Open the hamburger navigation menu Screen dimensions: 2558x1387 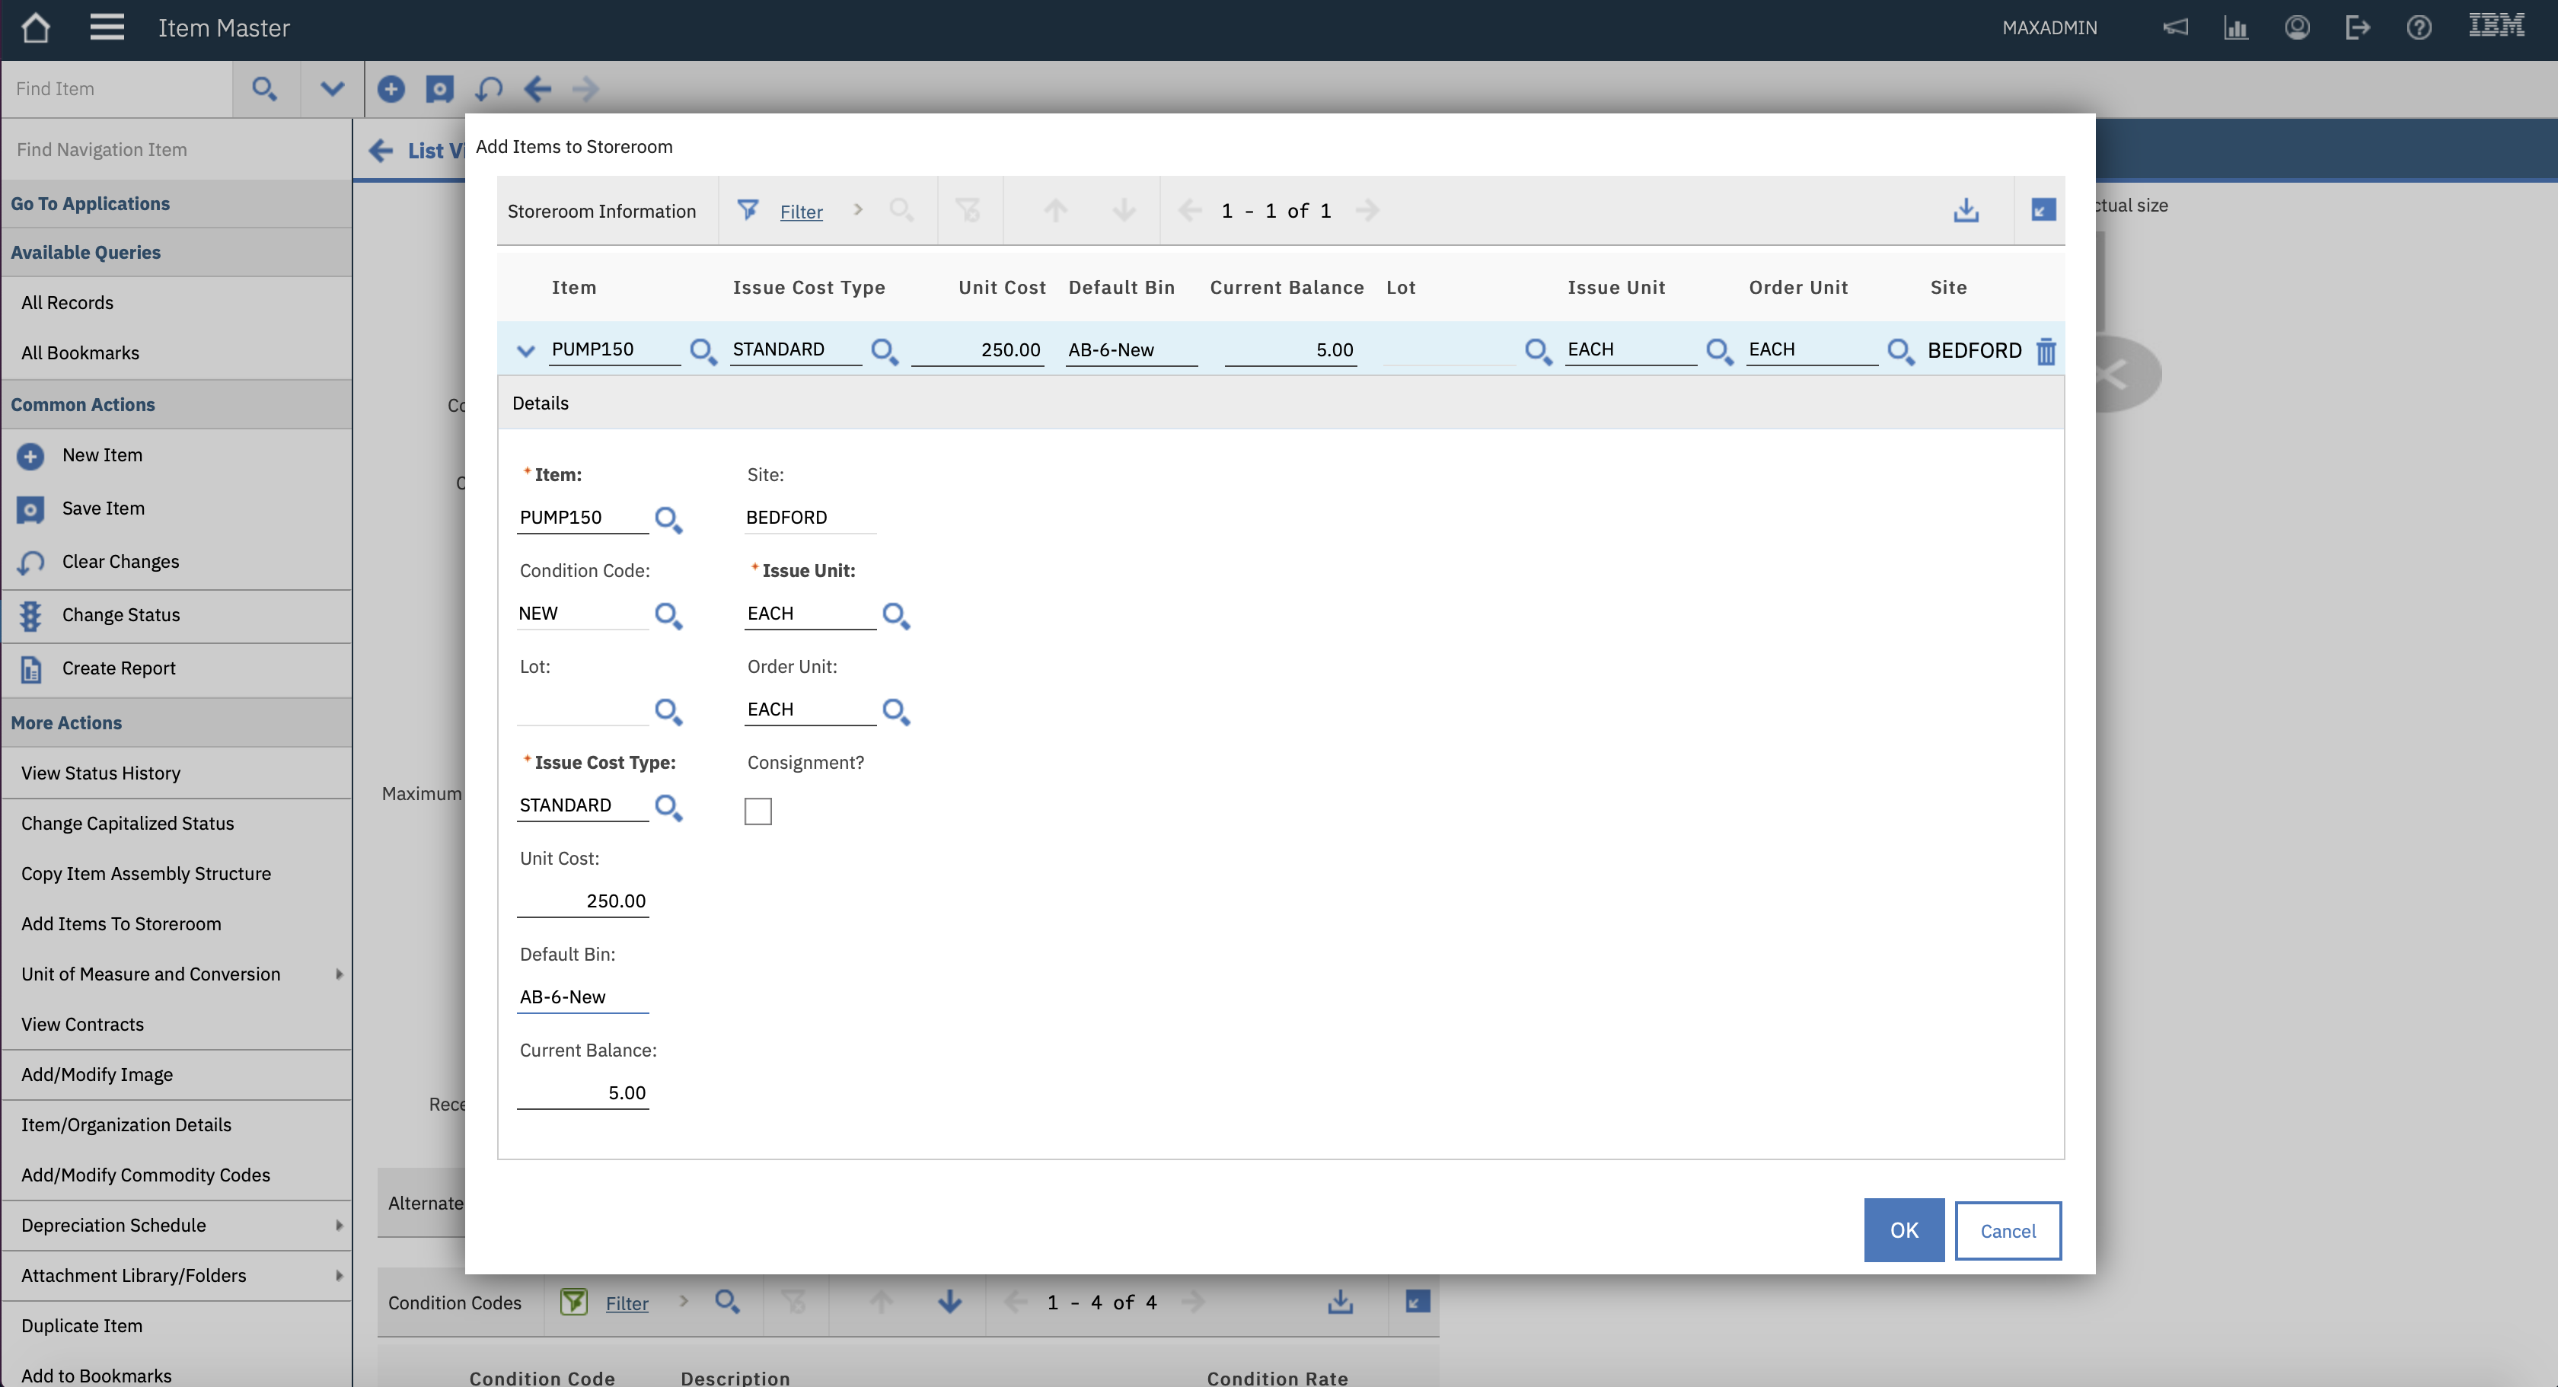pos(107,28)
